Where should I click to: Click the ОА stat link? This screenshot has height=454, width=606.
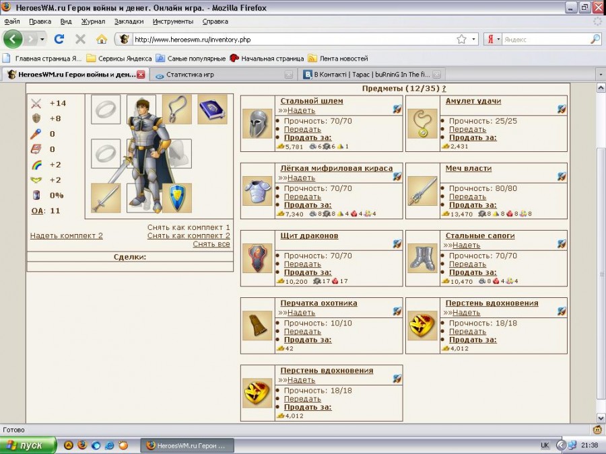[x=37, y=211]
